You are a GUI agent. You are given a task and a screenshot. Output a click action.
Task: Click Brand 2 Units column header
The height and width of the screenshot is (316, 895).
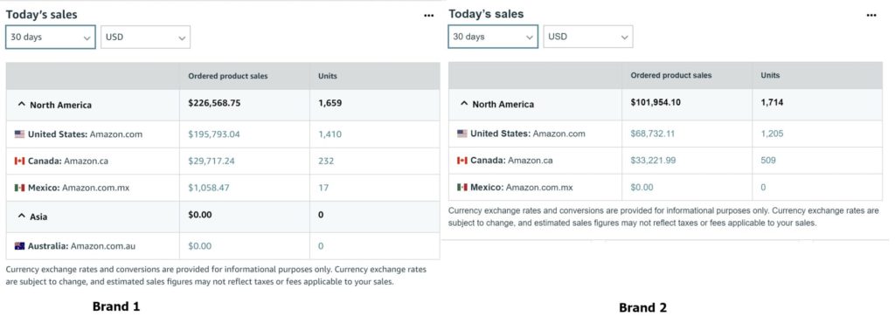coord(770,75)
